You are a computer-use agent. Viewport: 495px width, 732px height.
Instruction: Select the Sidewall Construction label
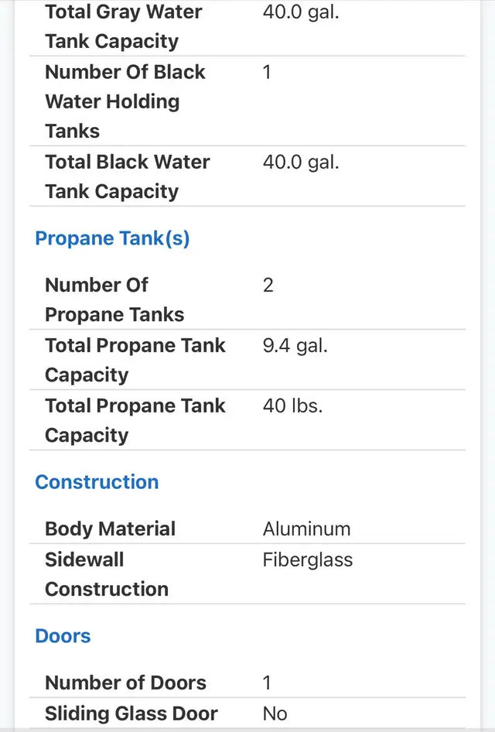(x=107, y=574)
